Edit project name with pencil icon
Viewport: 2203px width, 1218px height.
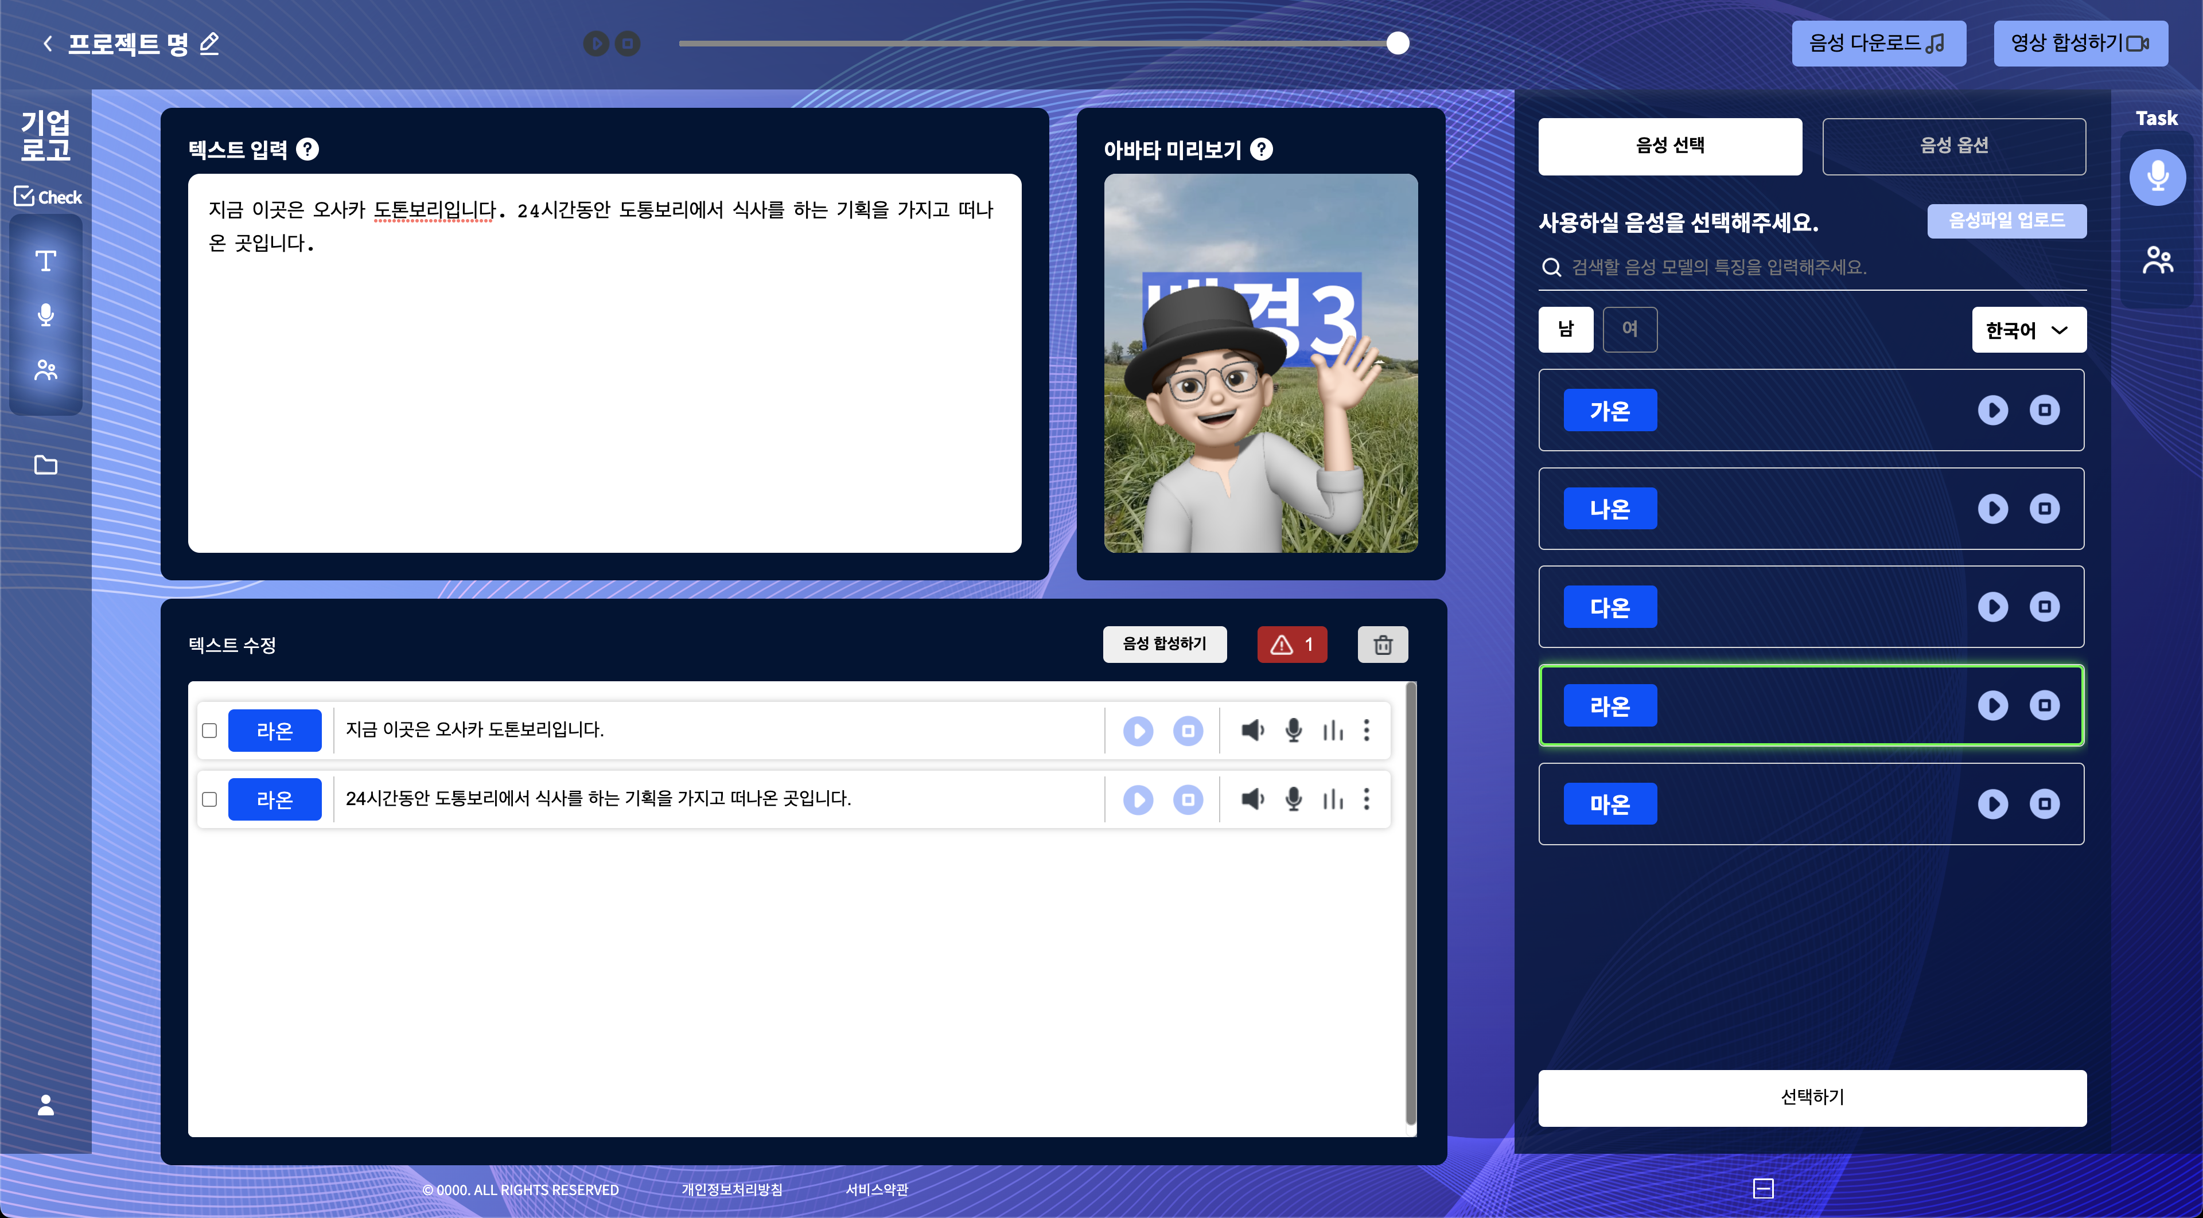coord(209,44)
